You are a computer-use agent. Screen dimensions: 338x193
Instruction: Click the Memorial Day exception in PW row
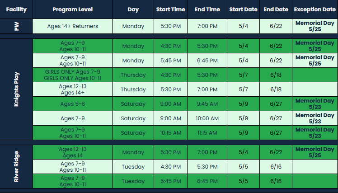pos(315,26)
